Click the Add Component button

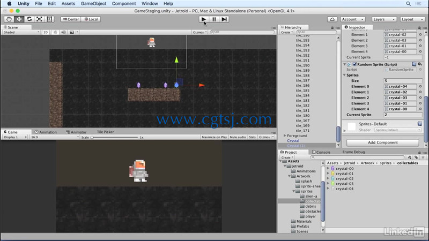(x=382, y=142)
